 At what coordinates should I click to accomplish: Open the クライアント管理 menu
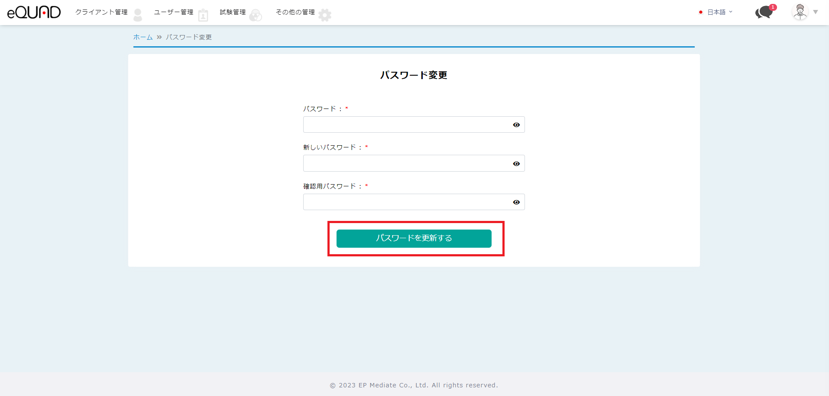pos(101,12)
